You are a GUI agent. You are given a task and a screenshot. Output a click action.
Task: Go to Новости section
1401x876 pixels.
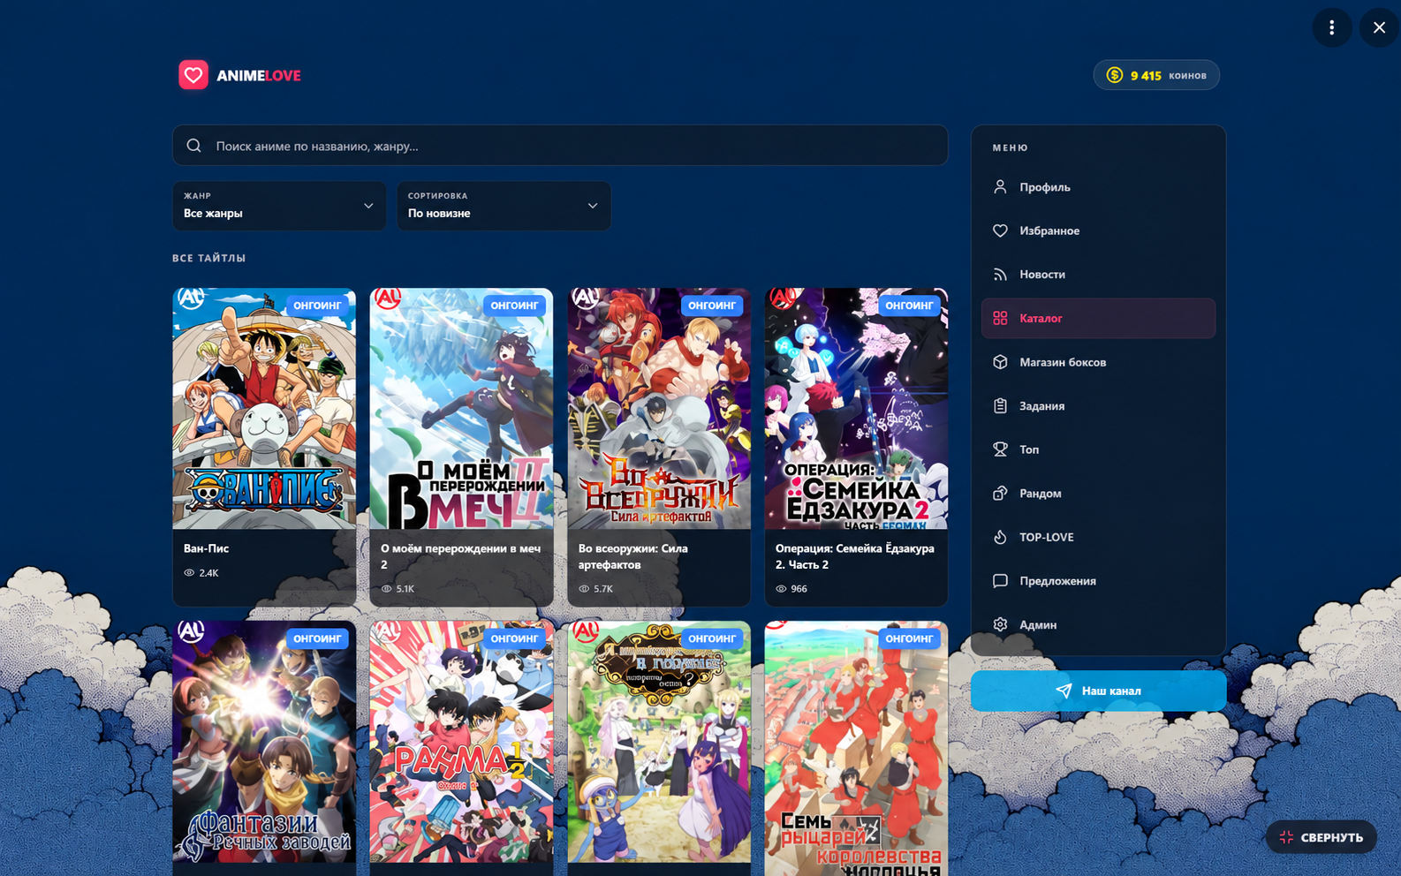1098,275
